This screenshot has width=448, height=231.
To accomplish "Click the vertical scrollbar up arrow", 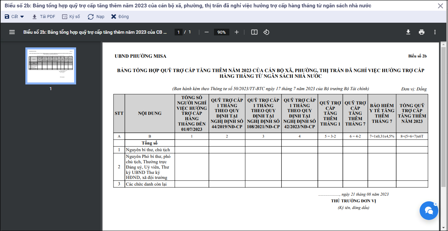I will (443, 44).
